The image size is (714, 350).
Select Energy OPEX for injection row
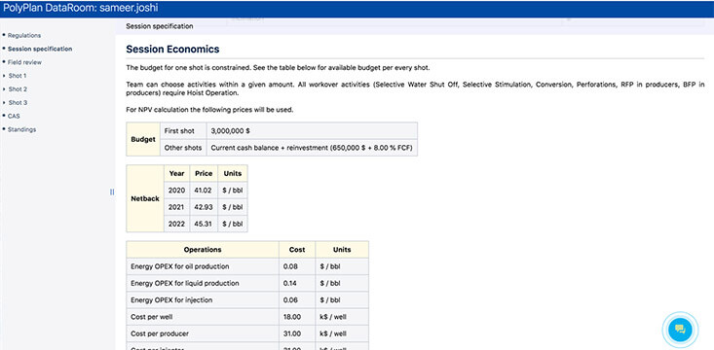[247, 300]
